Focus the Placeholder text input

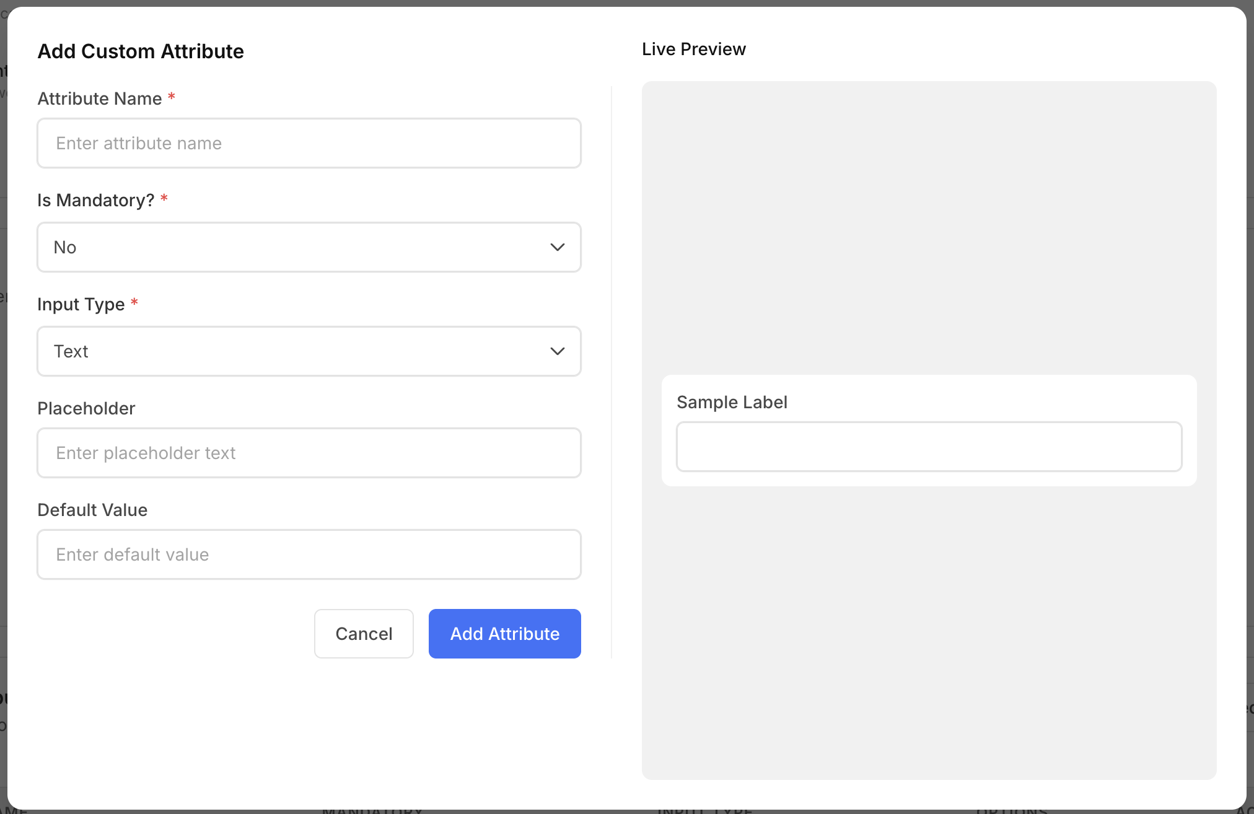[x=309, y=453]
